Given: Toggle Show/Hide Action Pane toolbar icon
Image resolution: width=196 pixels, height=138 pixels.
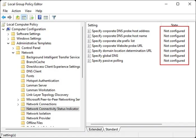Looking at the screenshot, I should (46, 17).
